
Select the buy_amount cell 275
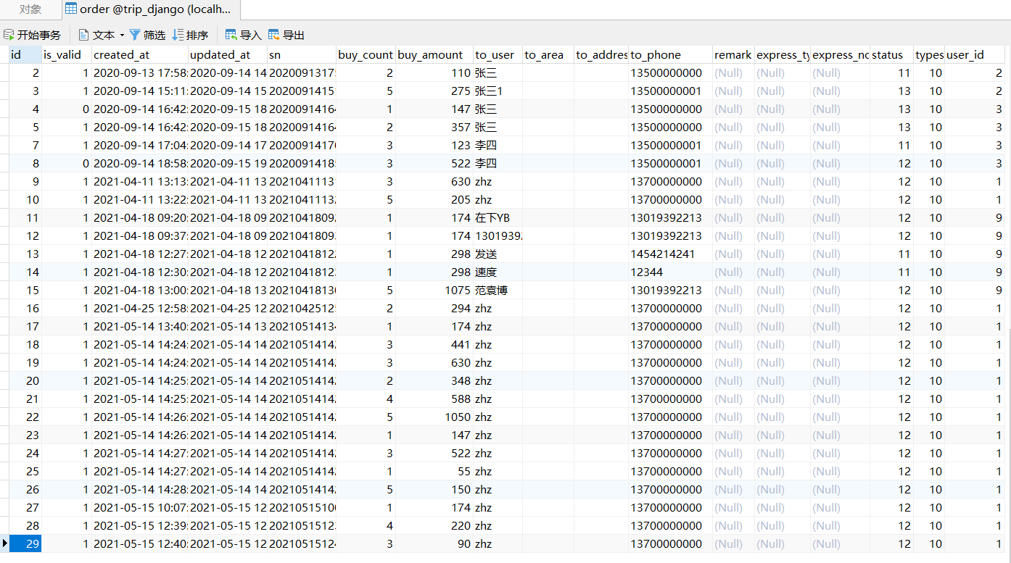coord(434,91)
